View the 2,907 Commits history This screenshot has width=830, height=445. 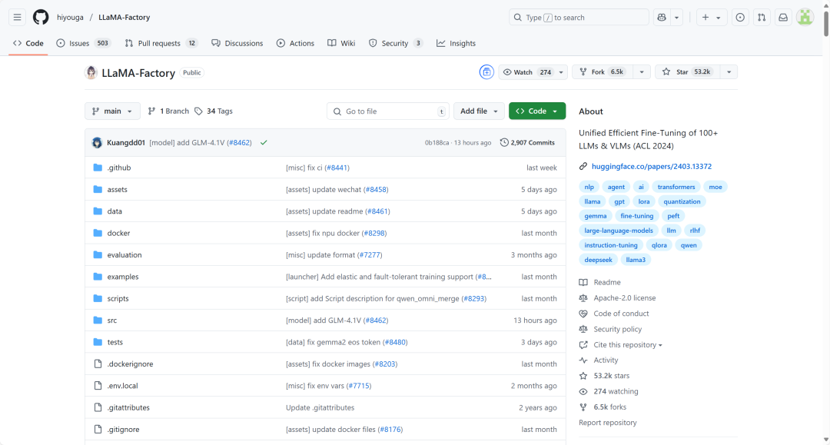(x=527, y=143)
